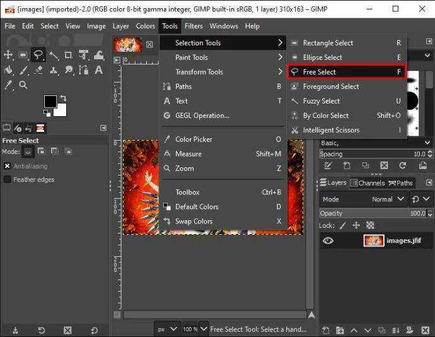
Task: Select the Move tool in the toolbox
Action: point(8,55)
